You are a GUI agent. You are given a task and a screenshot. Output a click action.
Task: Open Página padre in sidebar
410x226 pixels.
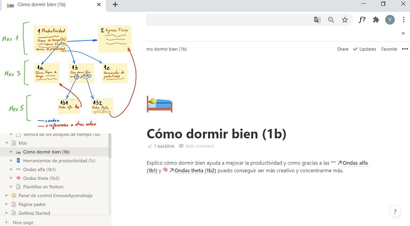(32, 204)
